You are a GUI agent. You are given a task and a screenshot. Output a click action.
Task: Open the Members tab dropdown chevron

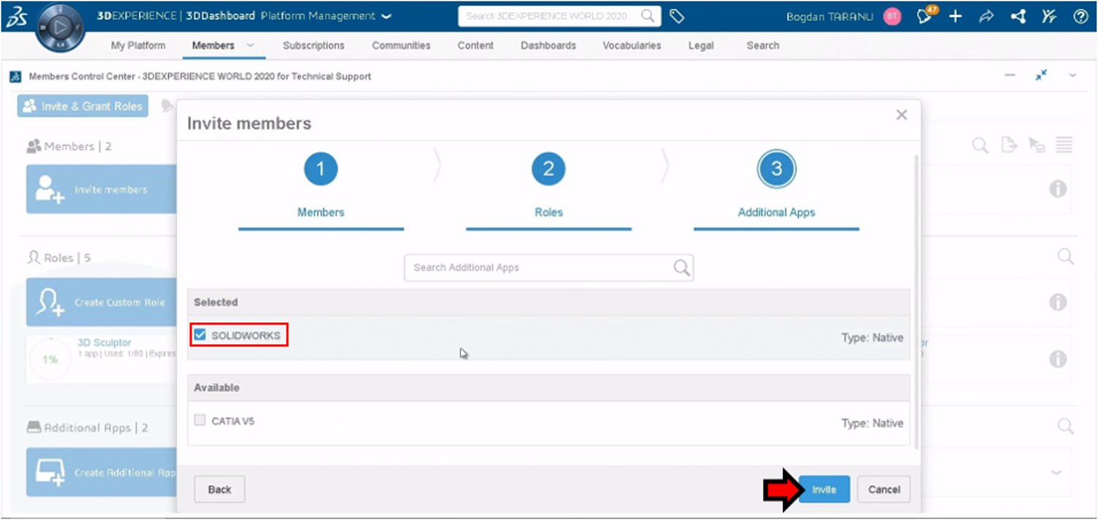click(x=250, y=45)
